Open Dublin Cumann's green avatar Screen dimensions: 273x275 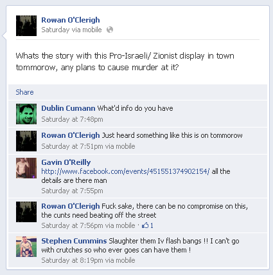coord(26,114)
